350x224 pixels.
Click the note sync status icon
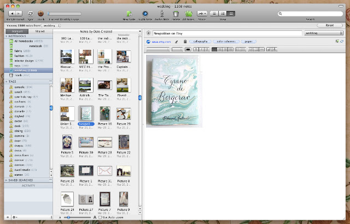(342, 42)
